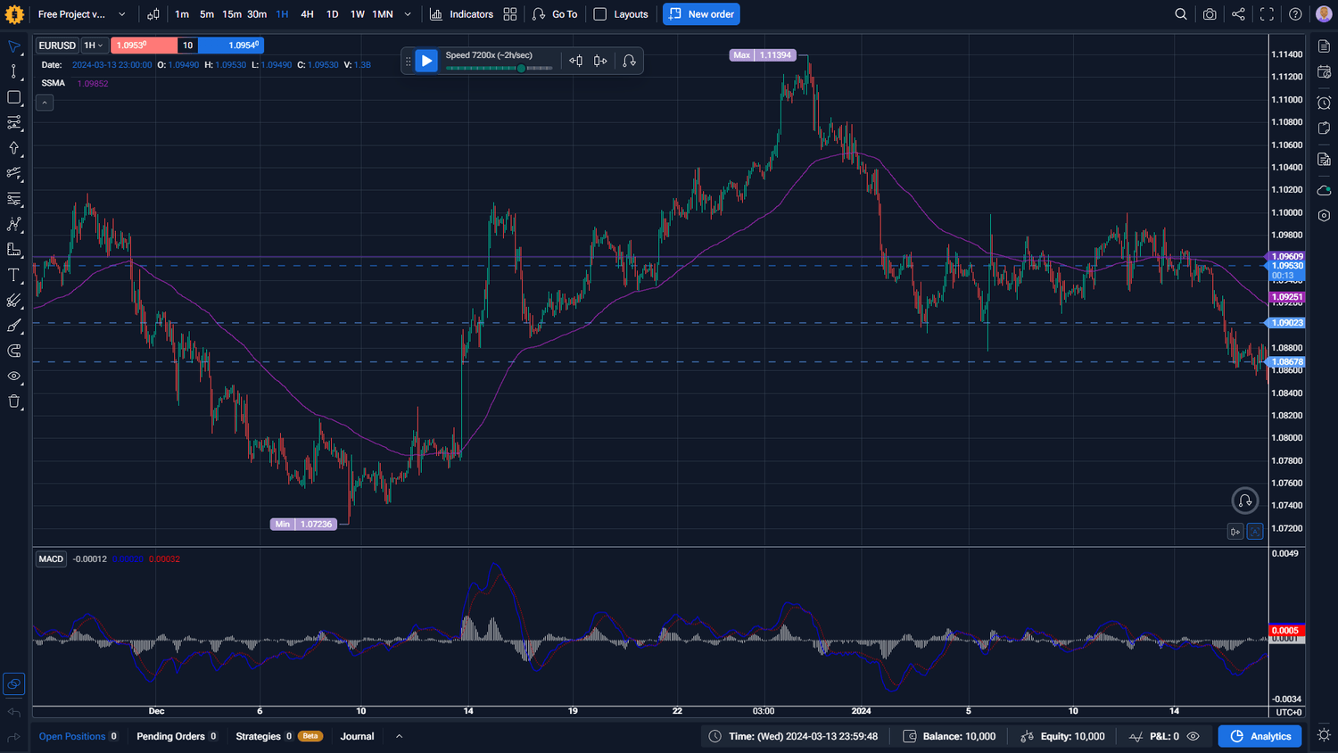The height and width of the screenshot is (753, 1338).
Task: Click the round jump-to-latest button on the chart
Action: pyautogui.click(x=1245, y=501)
